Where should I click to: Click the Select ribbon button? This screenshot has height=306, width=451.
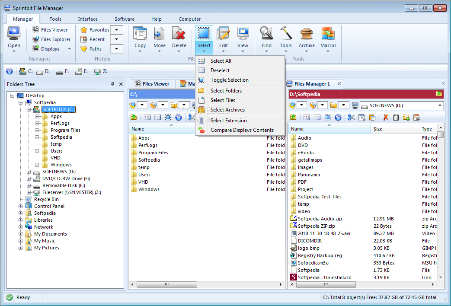point(204,40)
